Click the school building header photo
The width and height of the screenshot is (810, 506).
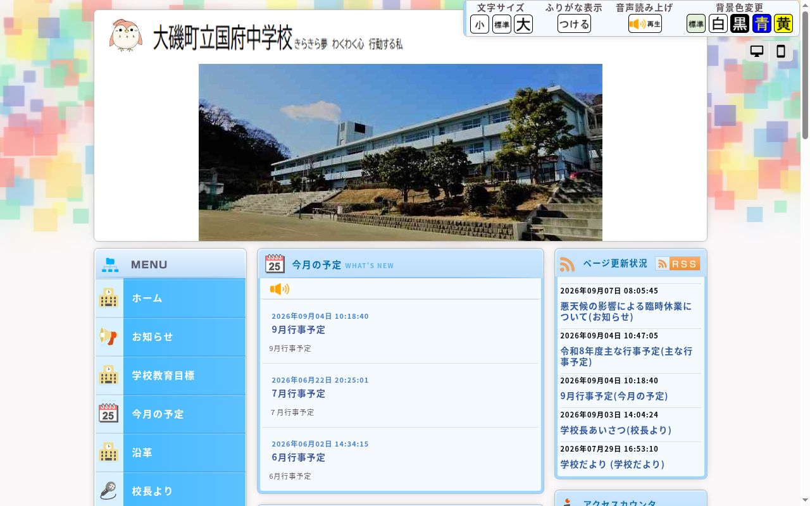pyautogui.click(x=401, y=152)
